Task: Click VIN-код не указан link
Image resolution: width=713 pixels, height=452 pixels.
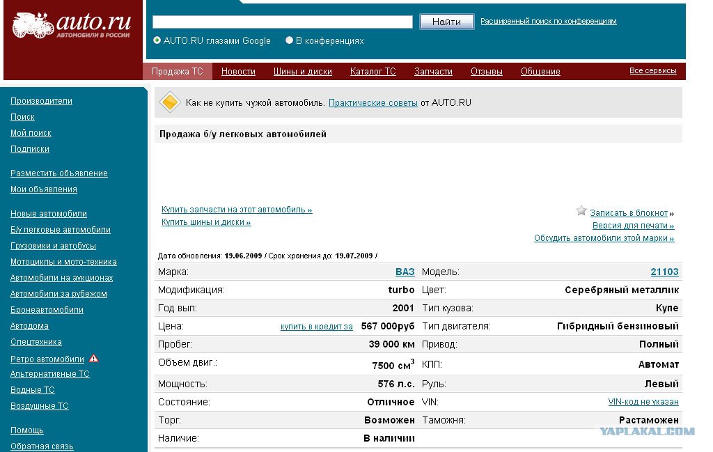Action: (643, 402)
